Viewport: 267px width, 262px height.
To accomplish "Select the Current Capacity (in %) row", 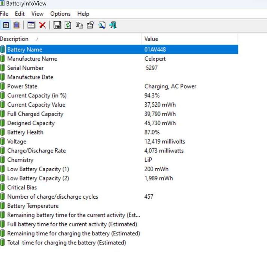I will (119, 96).
